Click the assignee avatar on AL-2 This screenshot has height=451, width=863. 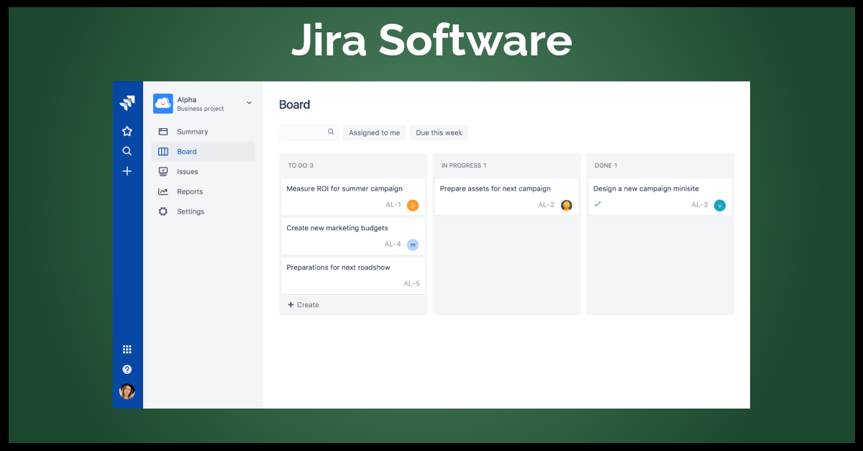tap(567, 206)
